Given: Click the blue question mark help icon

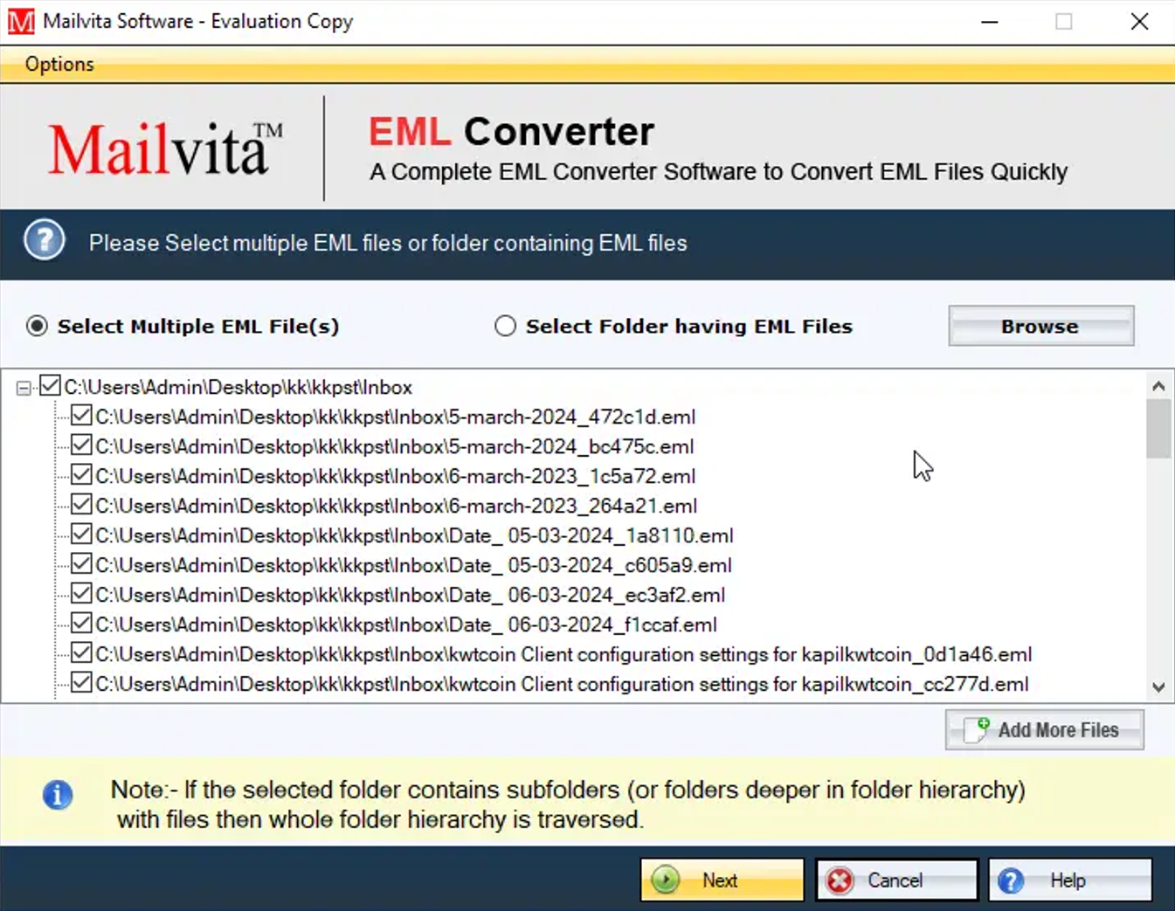Looking at the screenshot, I should point(45,240).
